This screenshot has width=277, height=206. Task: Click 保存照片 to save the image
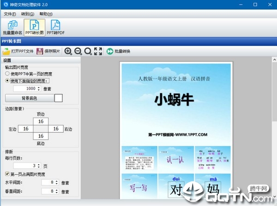48,51
